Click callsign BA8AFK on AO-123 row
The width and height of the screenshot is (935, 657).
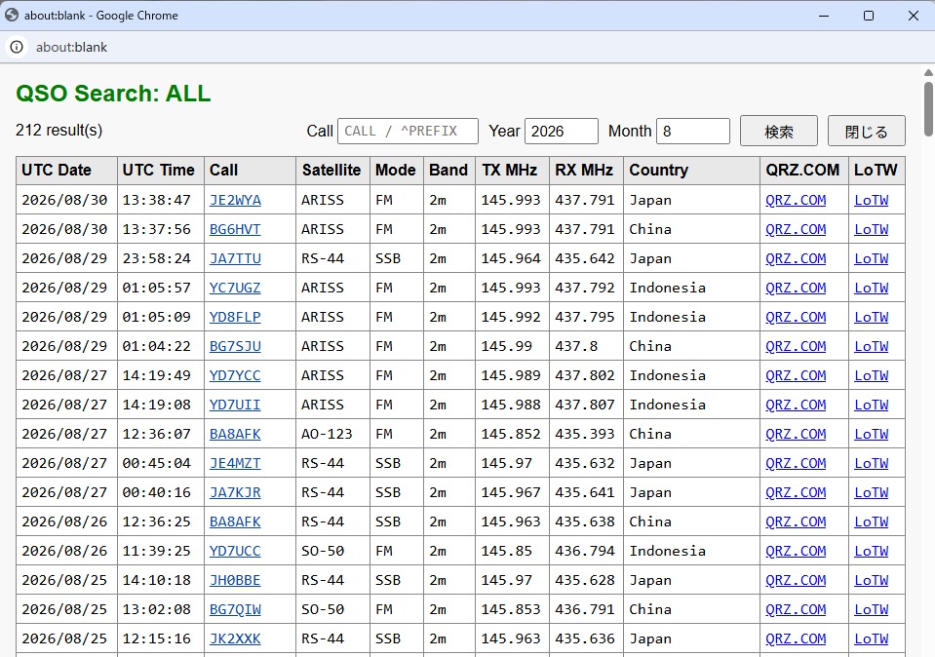click(x=235, y=434)
